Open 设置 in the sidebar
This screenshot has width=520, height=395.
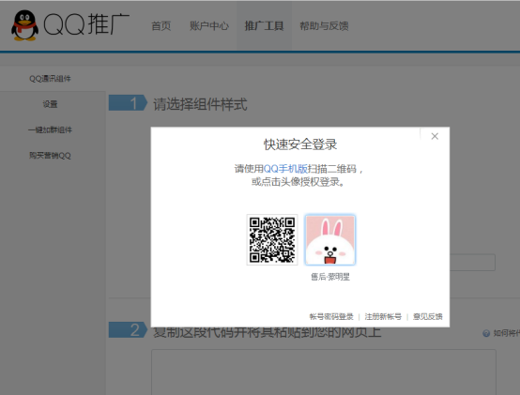pos(50,104)
